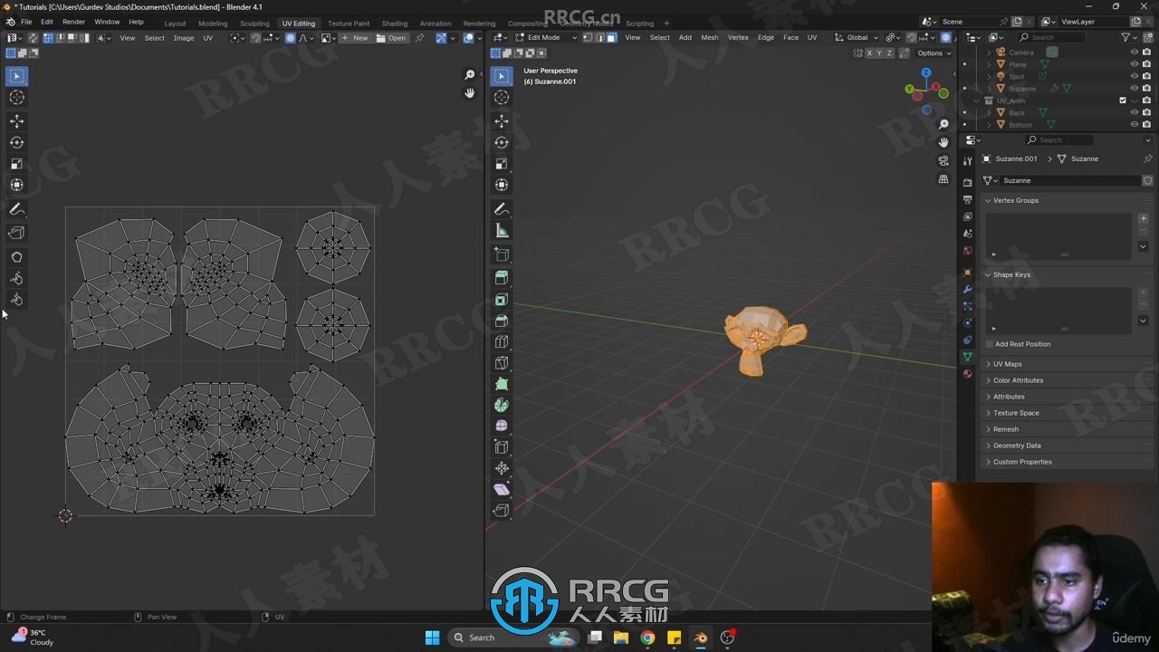Viewport: 1159px width, 652px height.
Task: Select the Inset Faces tool in 3D viewport
Action: (502, 300)
